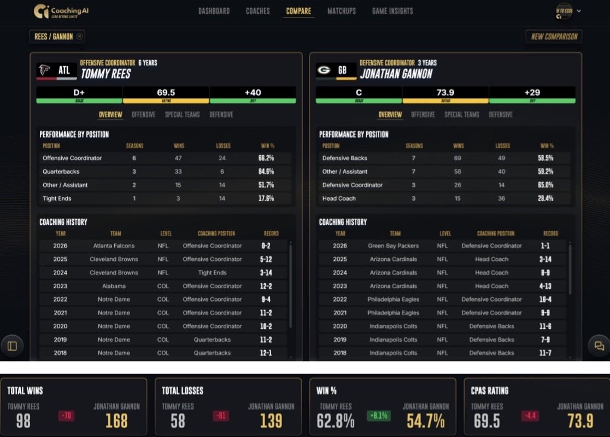Open the sidebar panel toggle icon
610x437 pixels.
12,346
